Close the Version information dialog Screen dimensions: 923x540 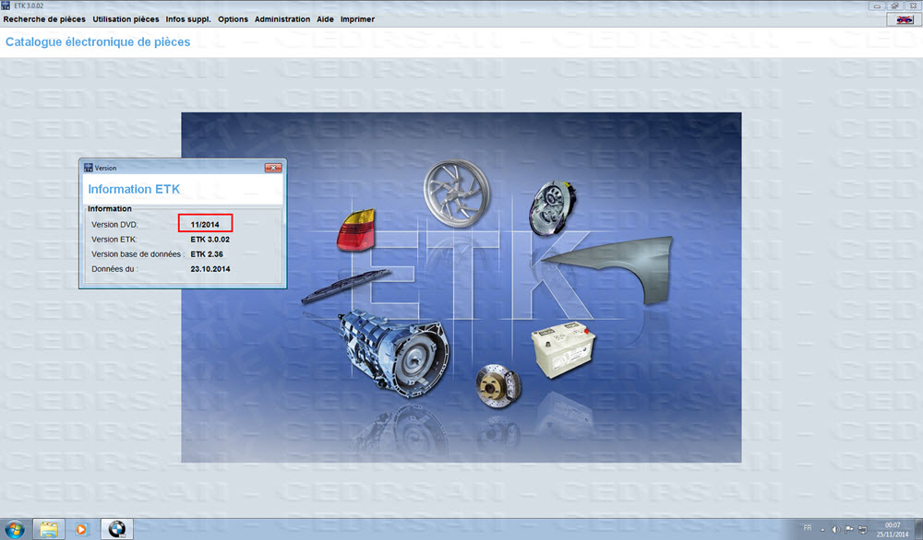tap(273, 168)
